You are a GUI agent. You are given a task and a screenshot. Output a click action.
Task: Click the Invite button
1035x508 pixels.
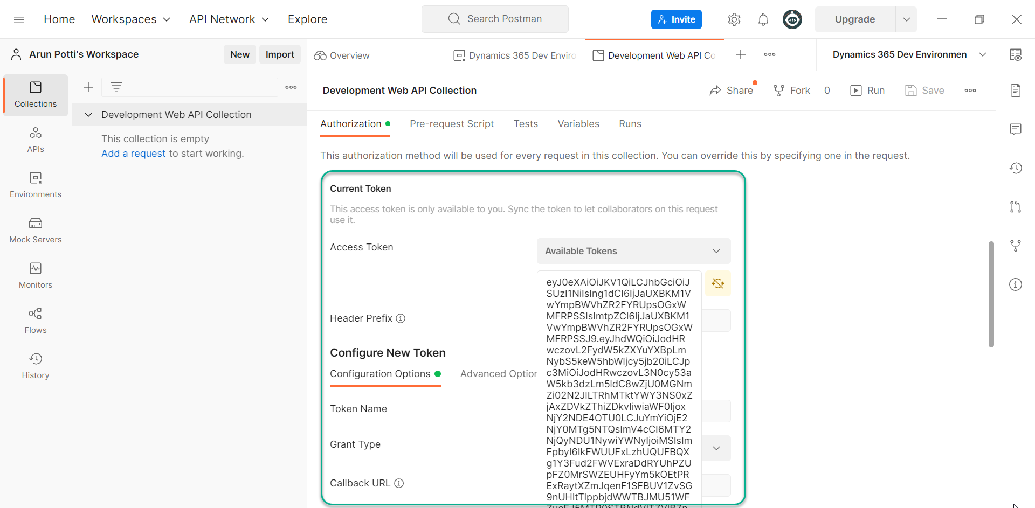pyautogui.click(x=676, y=19)
